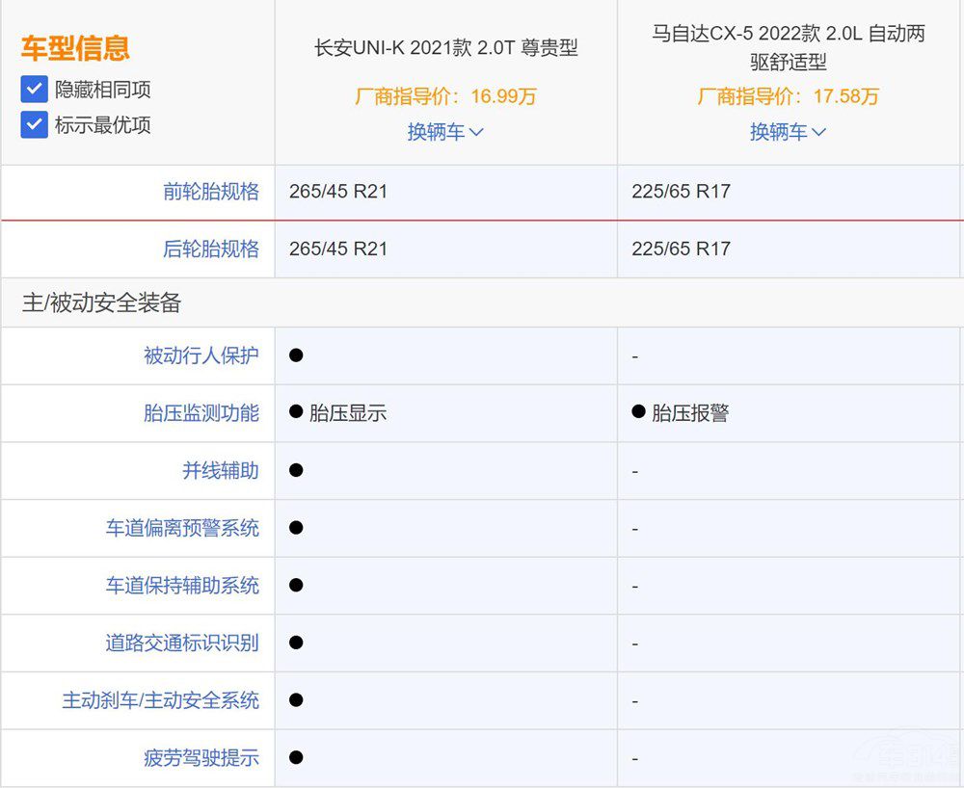Click the 胎压显示 dot icon for 长安UNI-K
This screenshot has height=788, width=964.
tap(297, 412)
